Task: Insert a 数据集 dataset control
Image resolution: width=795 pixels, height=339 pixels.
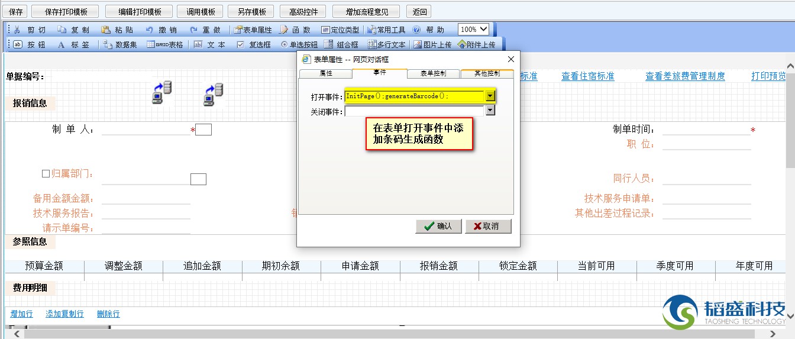Action: 120,44
